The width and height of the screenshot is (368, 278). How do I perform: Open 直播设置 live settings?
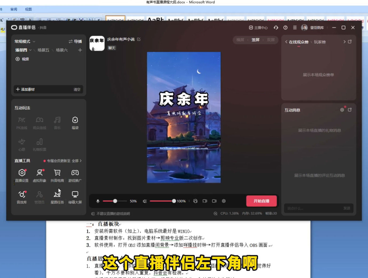point(22,175)
